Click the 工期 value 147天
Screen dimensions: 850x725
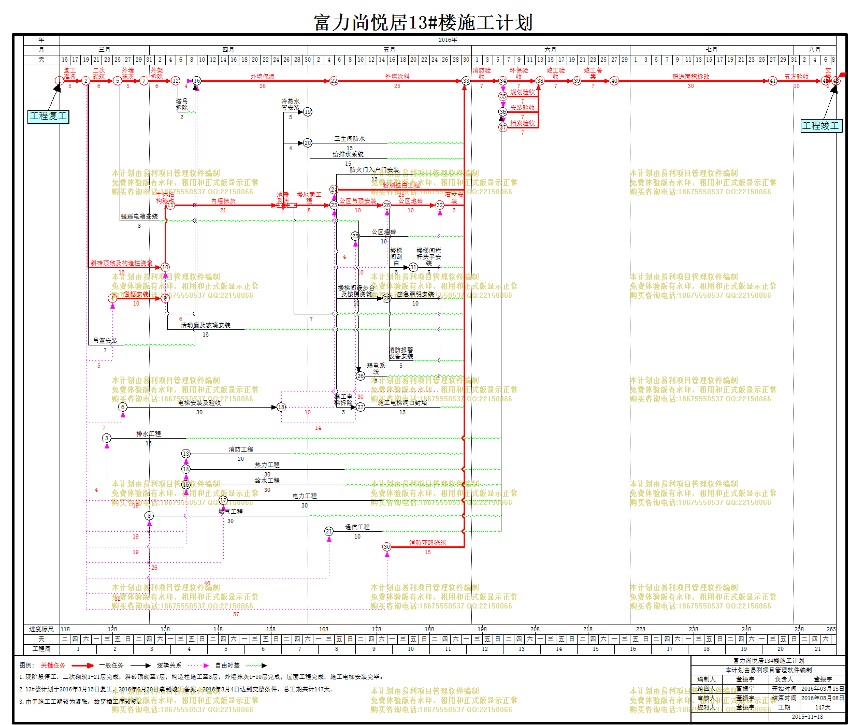tap(823, 707)
